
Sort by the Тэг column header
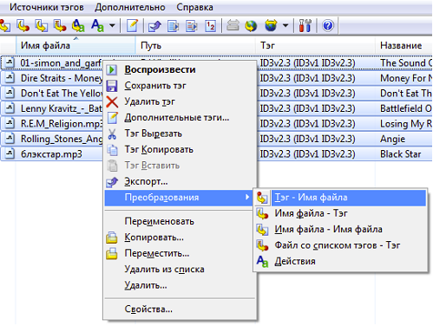pyautogui.click(x=315, y=46)
